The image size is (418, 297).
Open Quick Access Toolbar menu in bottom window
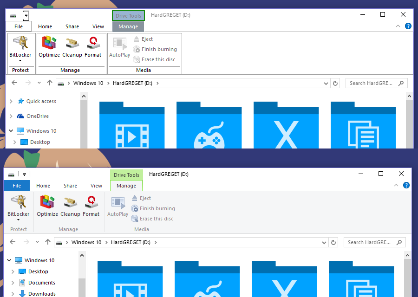coord(24,174)
